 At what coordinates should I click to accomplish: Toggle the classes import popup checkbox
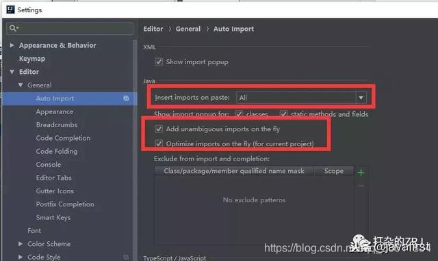point(239,114)
